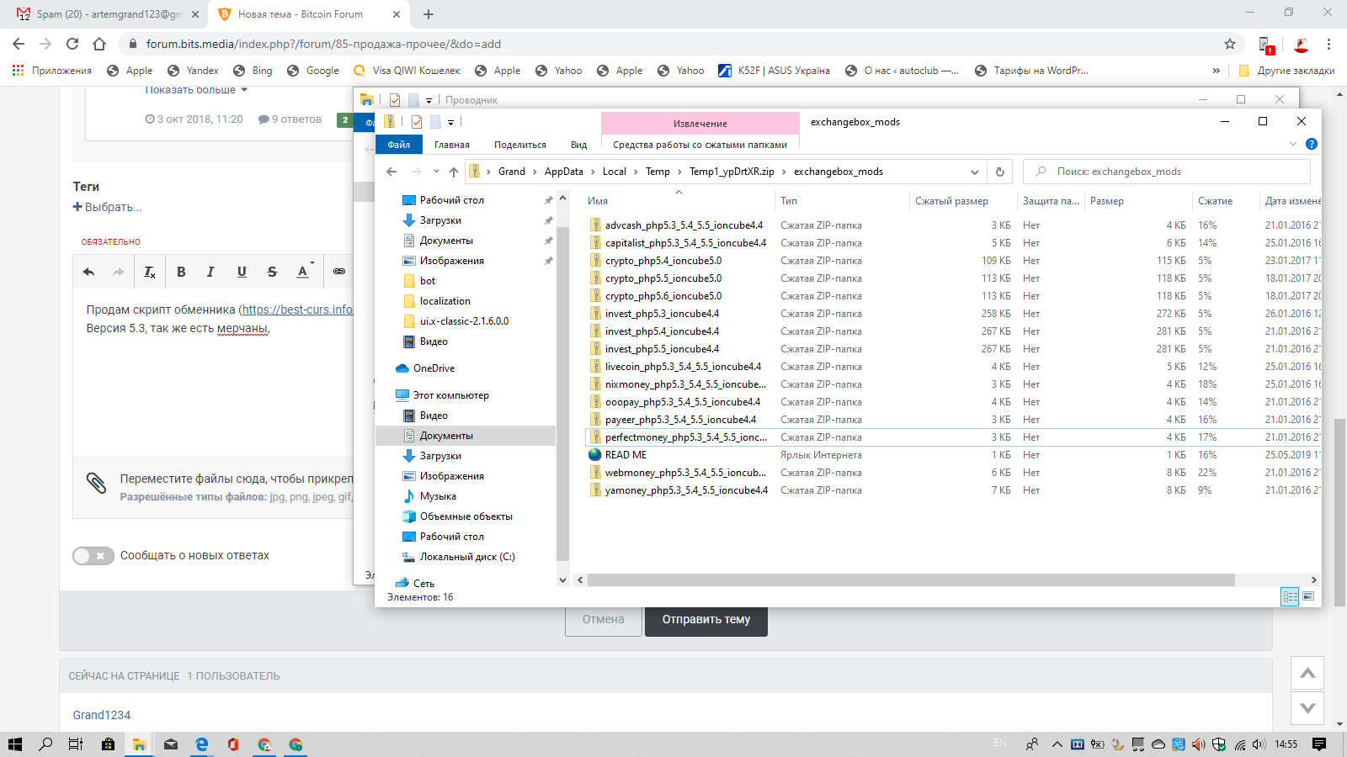Switch to large thumbnails view in Explorer

1308,596
